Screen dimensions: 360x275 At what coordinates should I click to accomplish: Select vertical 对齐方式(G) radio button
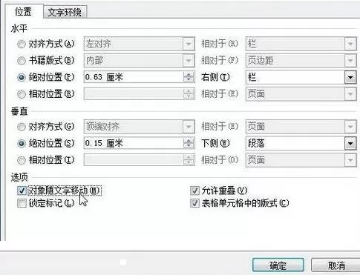(x=22, y=127)
